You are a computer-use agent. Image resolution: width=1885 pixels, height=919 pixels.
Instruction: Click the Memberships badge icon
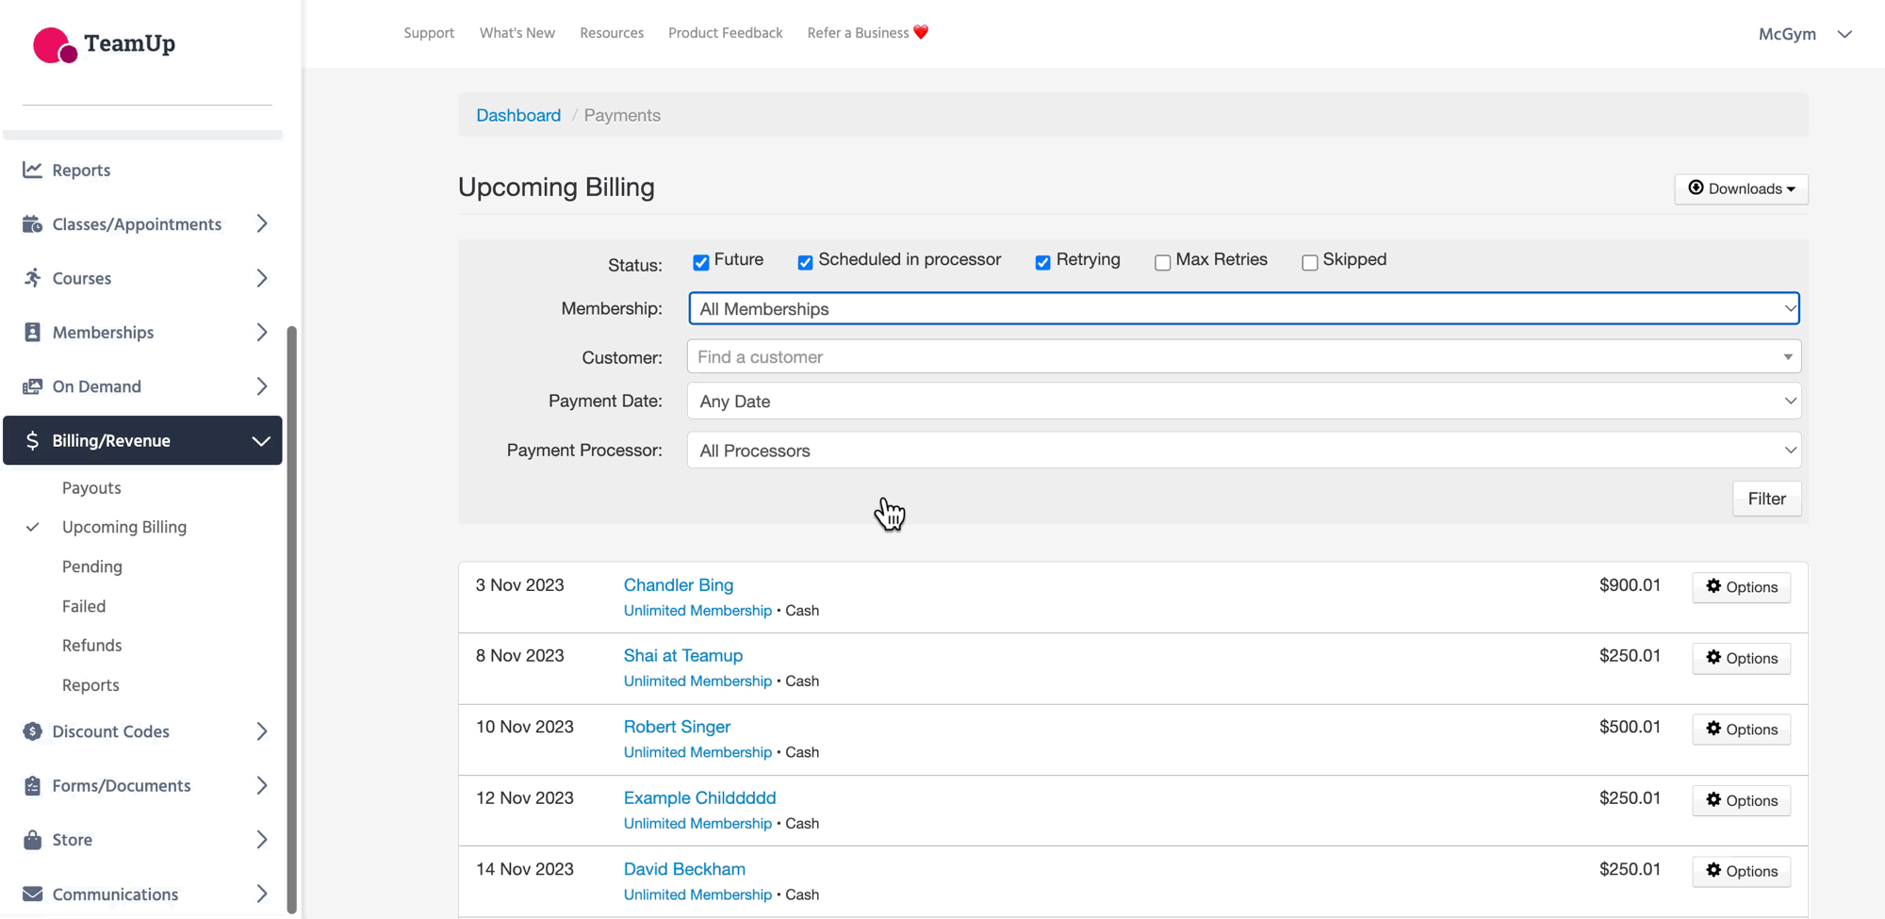32,333
